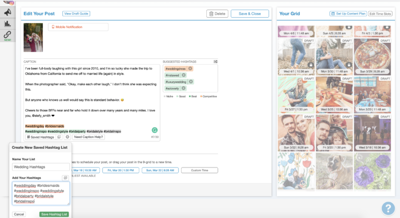Click the Save & Close button
Image resolution: width=400 pixels, height=218 pixels.
pyautogui.click(x=250, y=14)
